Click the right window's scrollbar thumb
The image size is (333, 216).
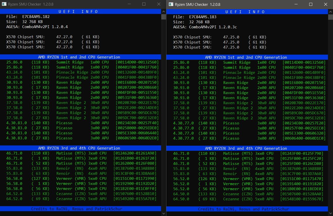pos(330,17)
